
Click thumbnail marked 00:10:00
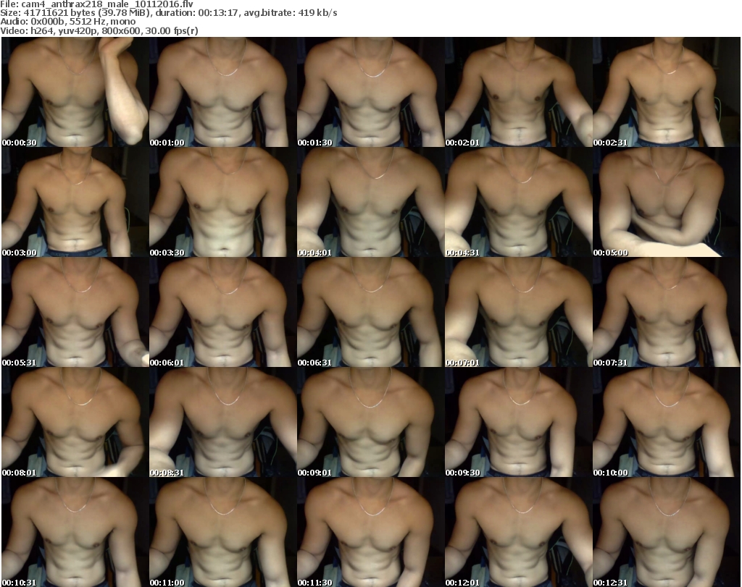tap(667, 423)
